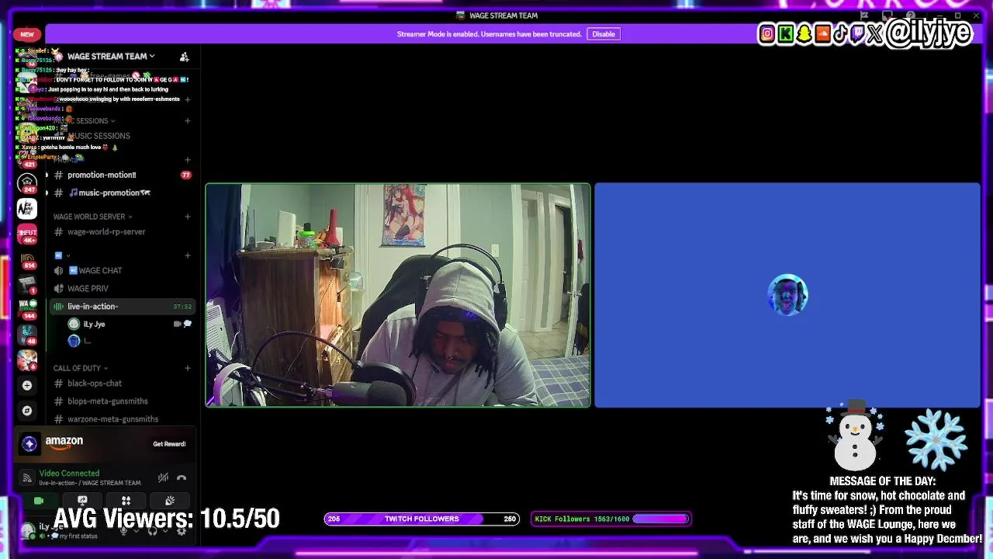
Task: Disconnect from voice with the hang-up icon
Action: (x=182, y=477)
